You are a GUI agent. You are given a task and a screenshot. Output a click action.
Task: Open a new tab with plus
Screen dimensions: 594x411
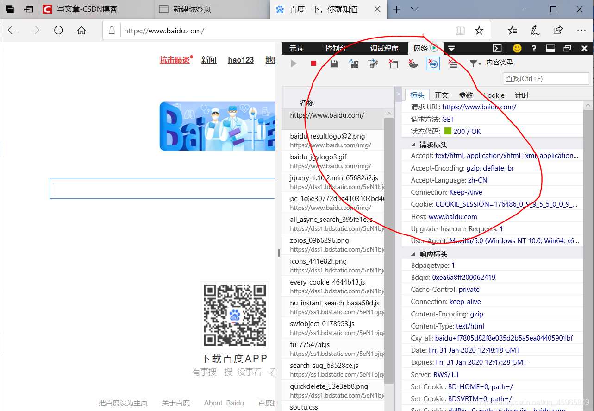coord(396,9)
